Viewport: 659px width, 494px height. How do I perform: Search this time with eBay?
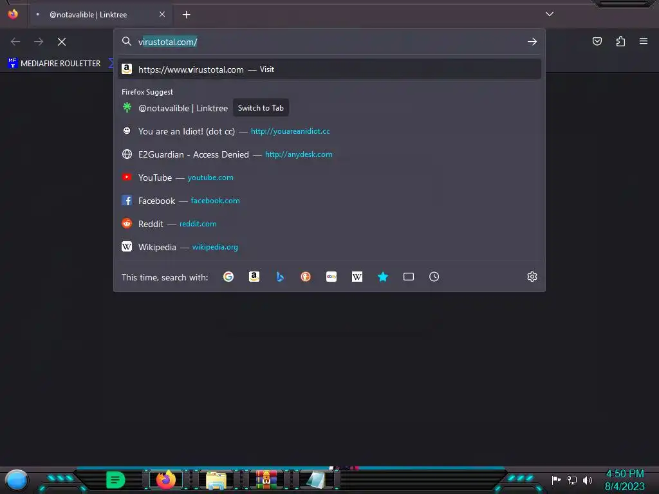point(331,277)
